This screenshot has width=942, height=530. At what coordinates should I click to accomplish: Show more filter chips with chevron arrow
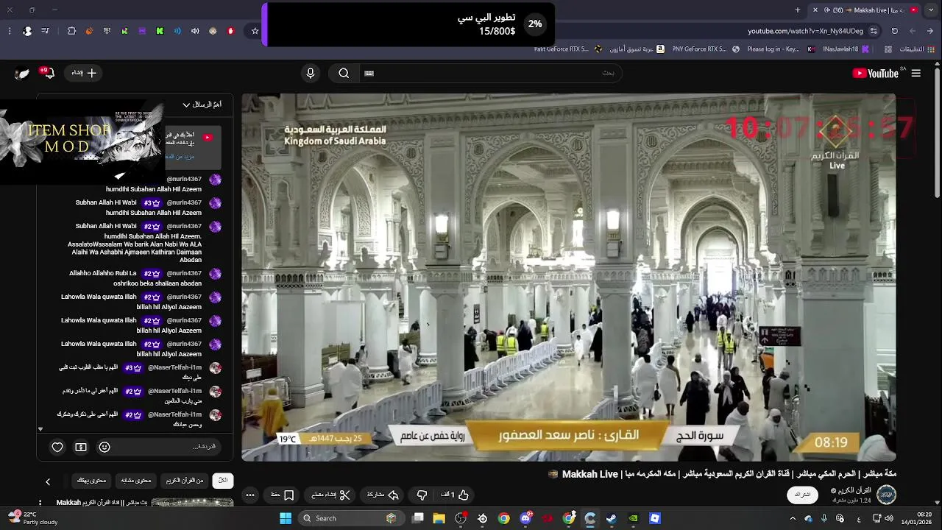[48, 481]
